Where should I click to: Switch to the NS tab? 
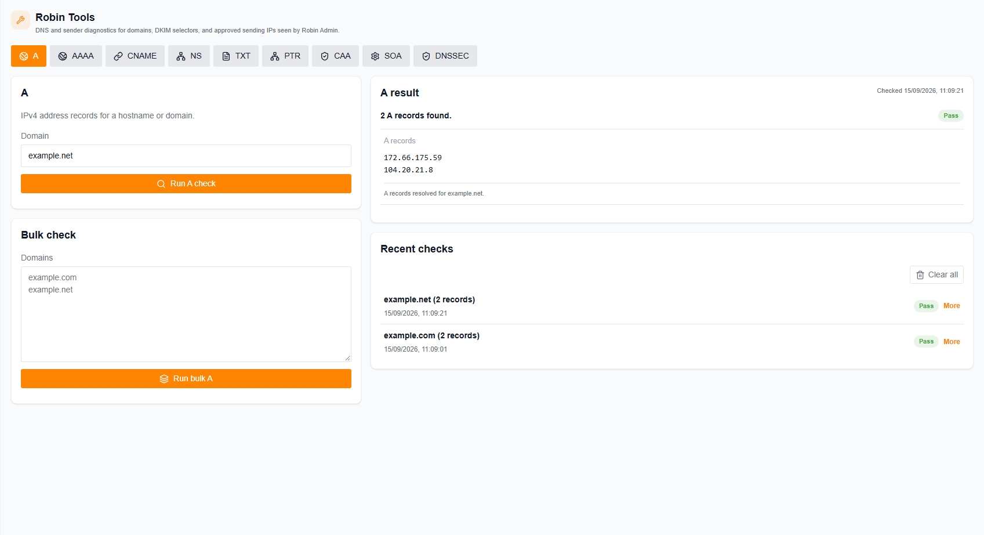(x=189, y=56)
